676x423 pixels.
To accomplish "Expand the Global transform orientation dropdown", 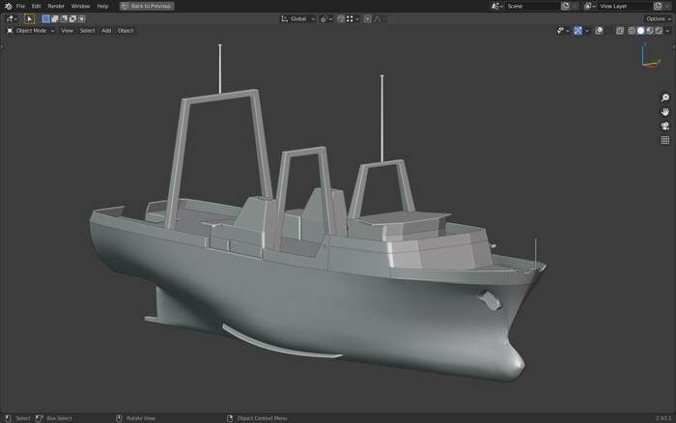I will point(298,18).
